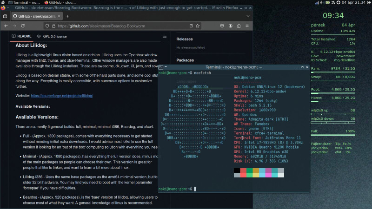Viewport: 372px width, 209px height.
Task: Click 'noki@meno-pcm' neofetch header
Action: pyautogui.click(x=247, y=78)
